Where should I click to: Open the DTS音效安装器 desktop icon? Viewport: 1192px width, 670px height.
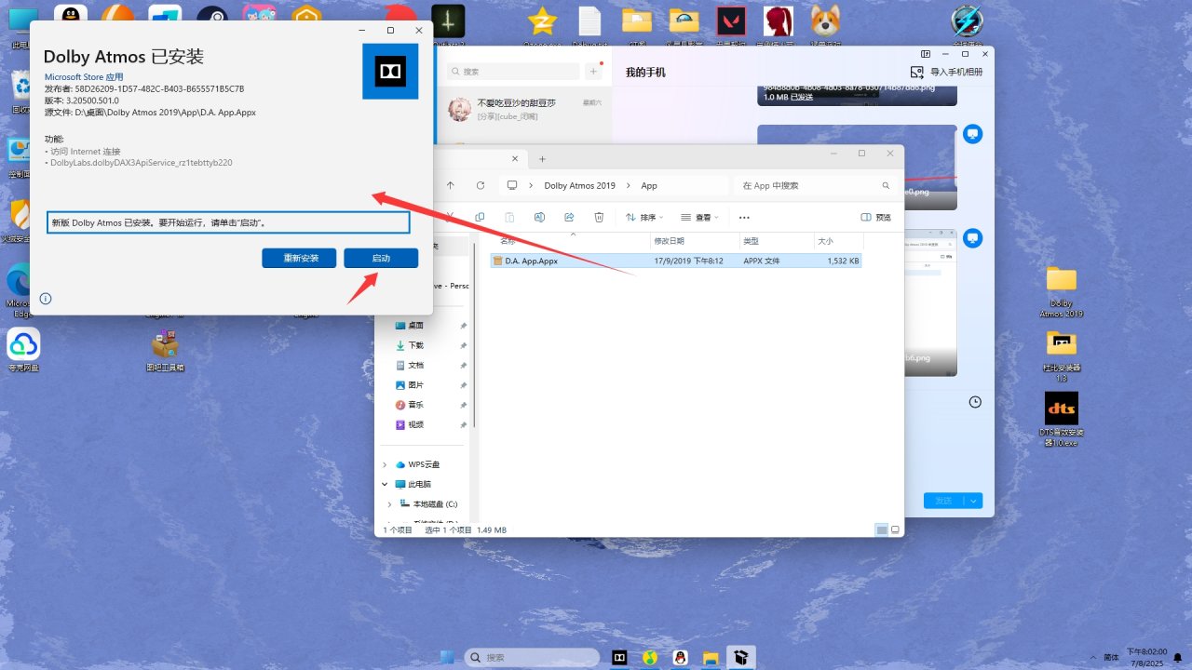tap(1062, 420)
